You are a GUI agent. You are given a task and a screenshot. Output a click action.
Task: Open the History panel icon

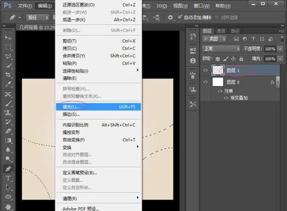pyautogui.click(x=193, y=36)
